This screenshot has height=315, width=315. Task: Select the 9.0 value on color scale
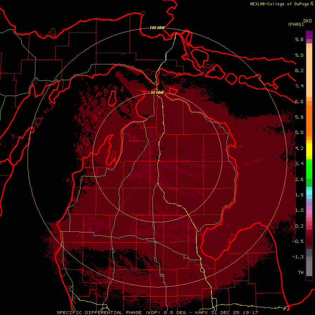point(299,55)
